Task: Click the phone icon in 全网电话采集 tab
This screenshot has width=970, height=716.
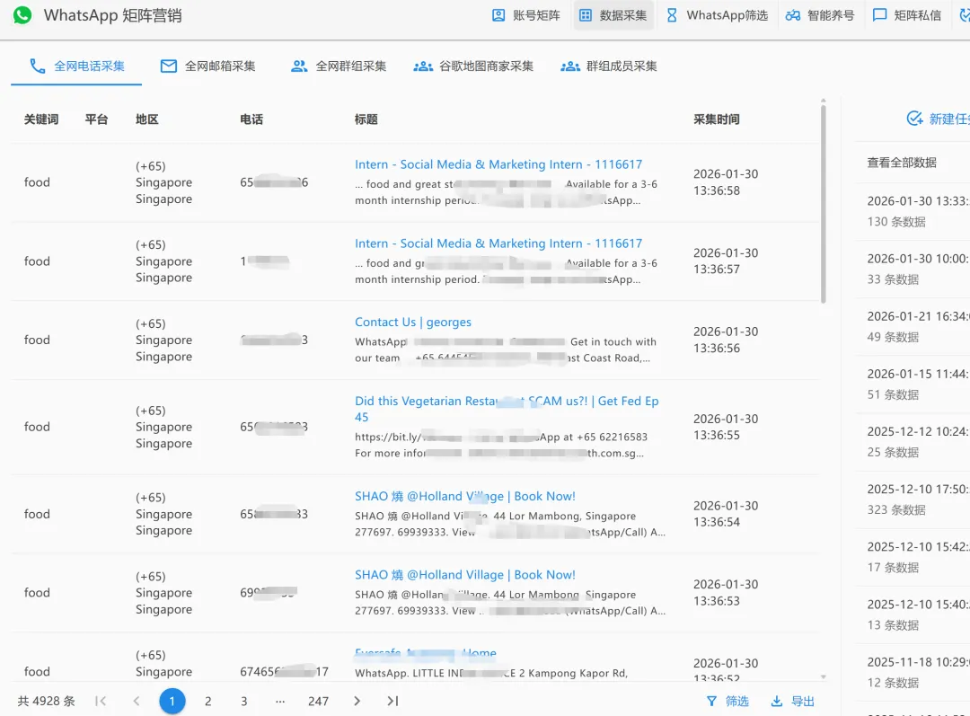Action: click(x=38, y=66)
